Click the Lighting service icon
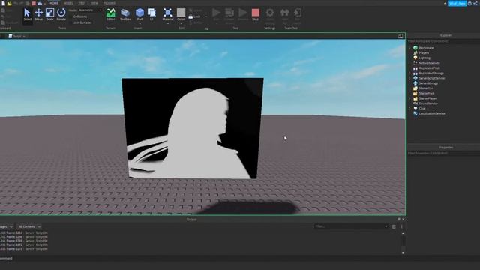The image size is (480, 270). [x=415, y=58]
